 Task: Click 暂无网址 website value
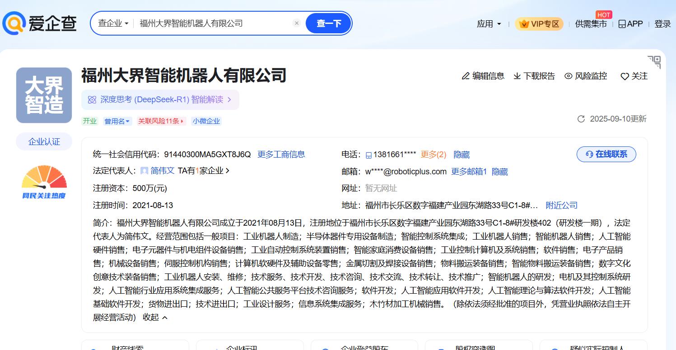pyautogui.click(x=381, y=188)
